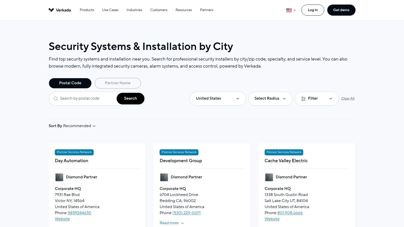Open the United States country dropdown
Screen dimensions: 404x227
click(218, 99)
